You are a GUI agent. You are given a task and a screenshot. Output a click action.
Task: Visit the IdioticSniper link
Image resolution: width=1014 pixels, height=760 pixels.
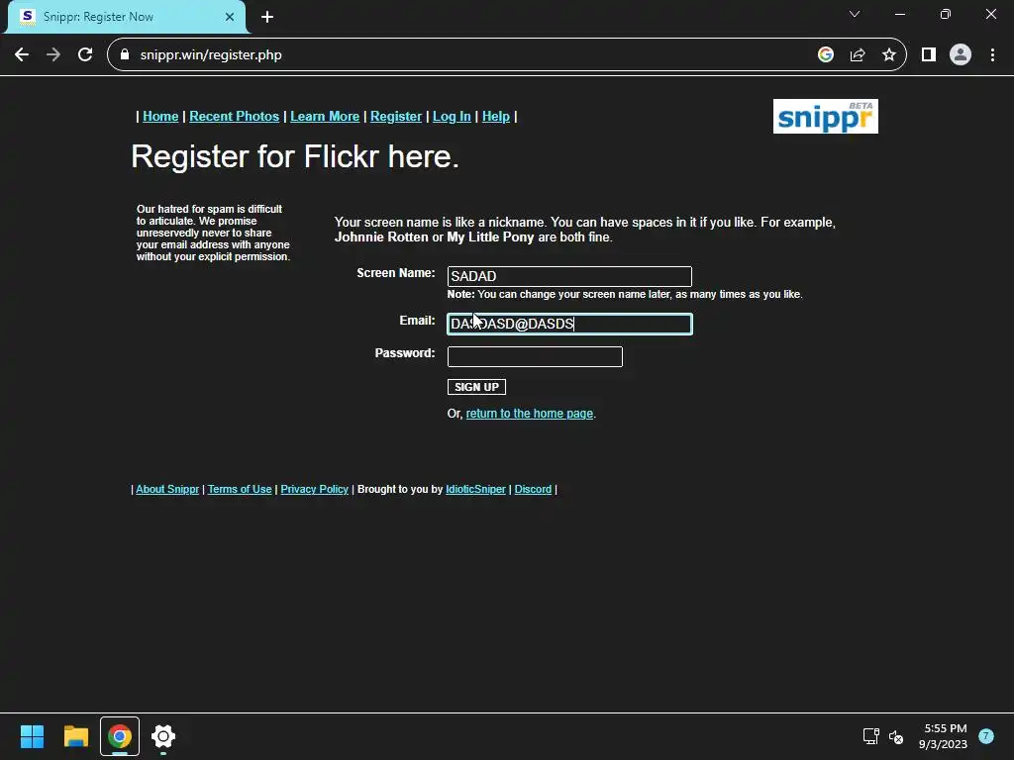pos(476,489)
